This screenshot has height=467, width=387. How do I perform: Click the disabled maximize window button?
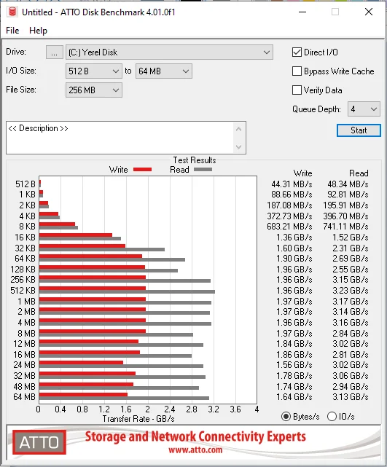335,12
